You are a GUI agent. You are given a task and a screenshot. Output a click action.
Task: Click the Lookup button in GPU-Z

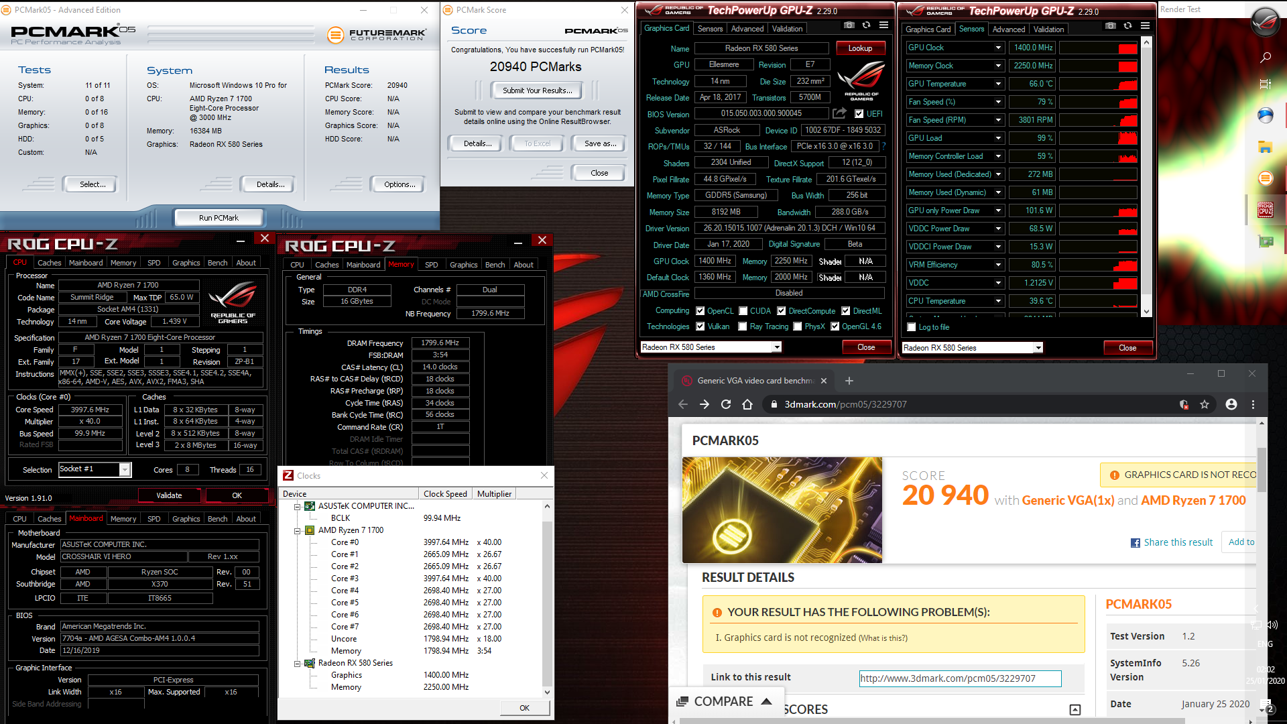[x=861, y=48]
